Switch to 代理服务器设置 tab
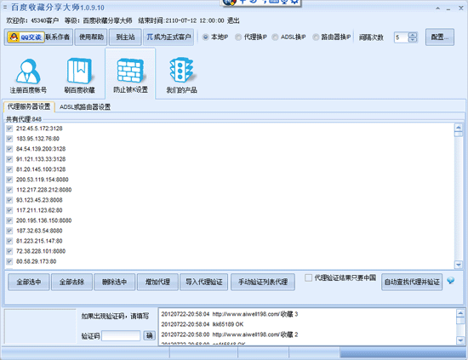Image resolution: width=468 pixels, height=360 pixels. pyautogui.click(x=29, y=106)
